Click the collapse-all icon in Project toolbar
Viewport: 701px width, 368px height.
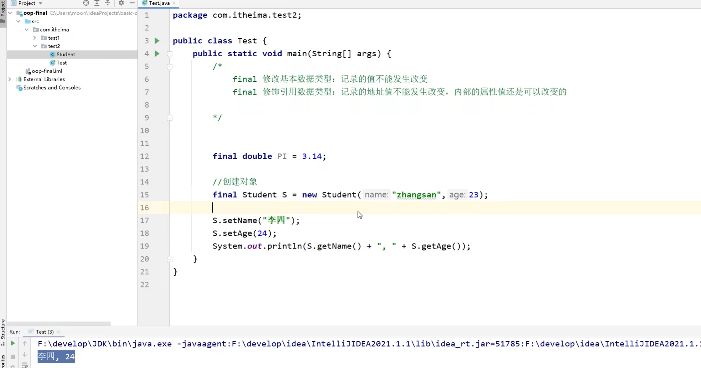108,3
